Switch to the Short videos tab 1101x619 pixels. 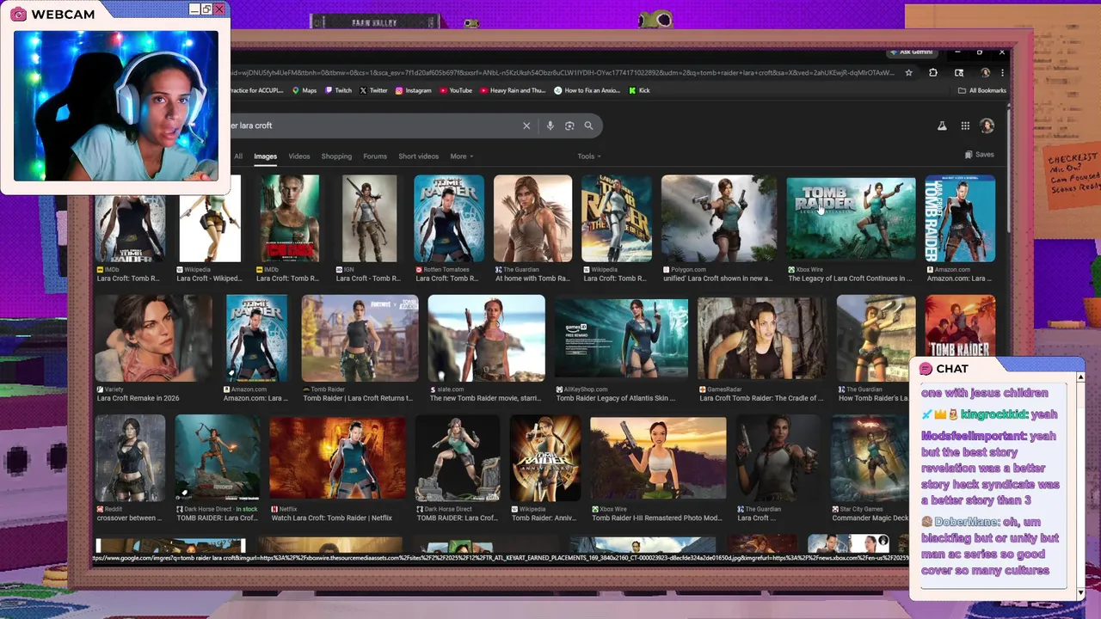(419, 156)
